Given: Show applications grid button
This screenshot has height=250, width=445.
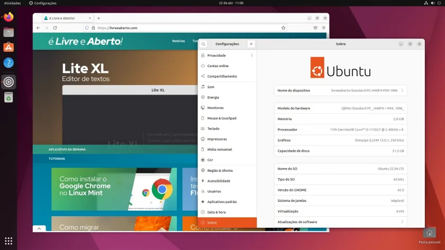Looking at the screenshot, I should tap(8, 241).
